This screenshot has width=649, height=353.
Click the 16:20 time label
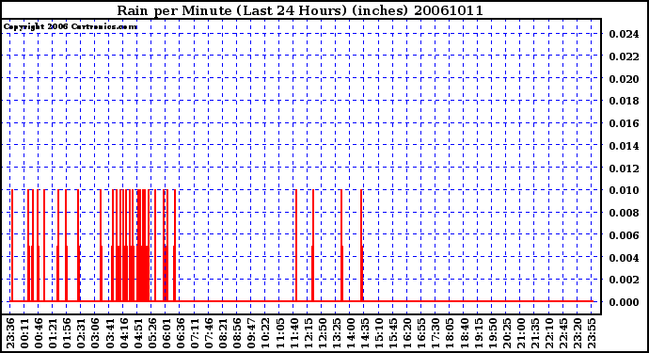tap(407, 333)
